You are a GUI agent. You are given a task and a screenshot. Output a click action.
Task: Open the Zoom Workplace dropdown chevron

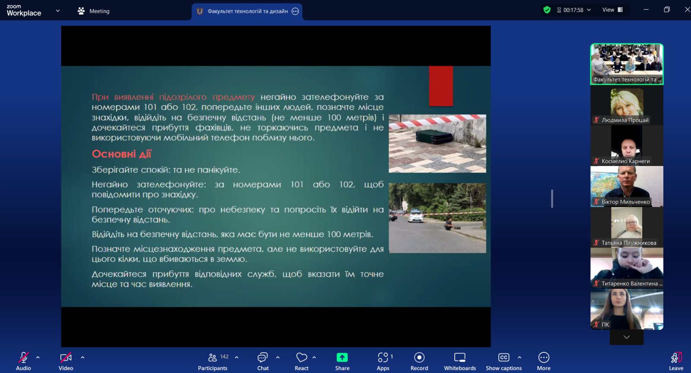58,11
